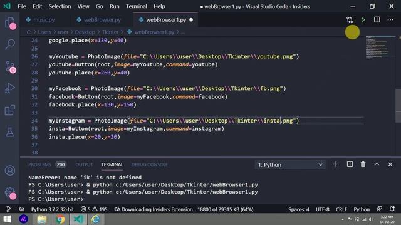Open Chrome from the taskbar
The height and width of the screenshot is (225, 401).
click(x=60, y=219)
